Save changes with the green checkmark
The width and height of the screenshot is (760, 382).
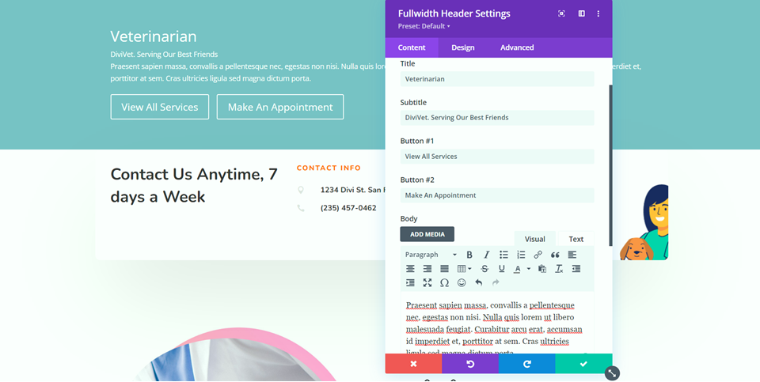(583, 364)
